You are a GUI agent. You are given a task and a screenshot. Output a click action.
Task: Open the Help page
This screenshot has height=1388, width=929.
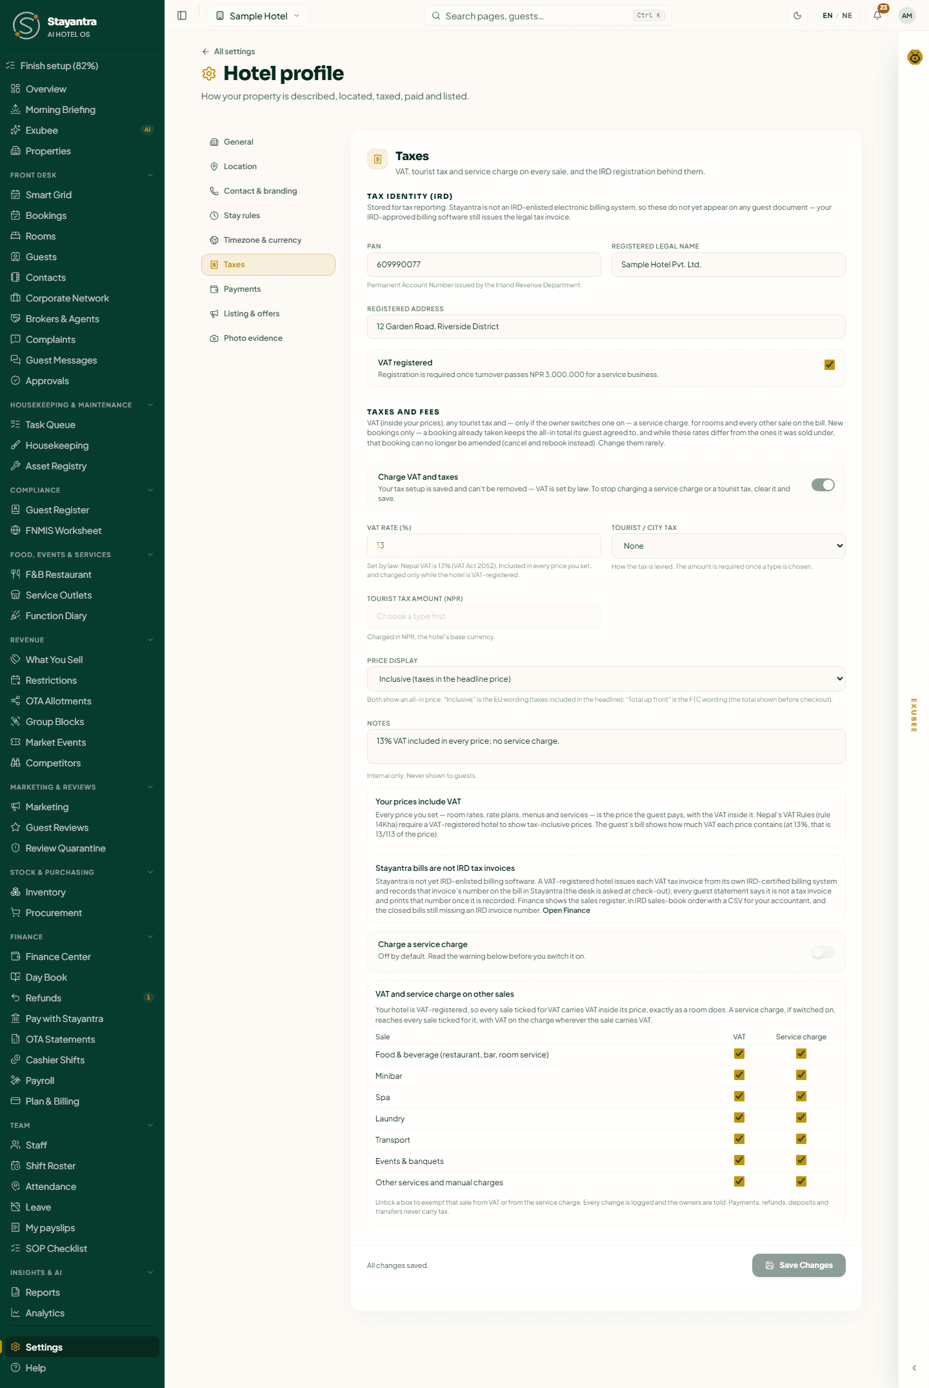(82, 1368)
